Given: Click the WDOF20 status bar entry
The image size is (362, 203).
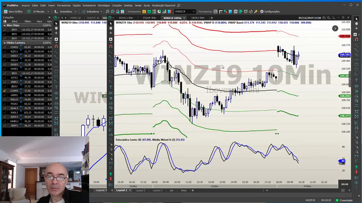Looking at the screenshot, I should pos(310,200).
